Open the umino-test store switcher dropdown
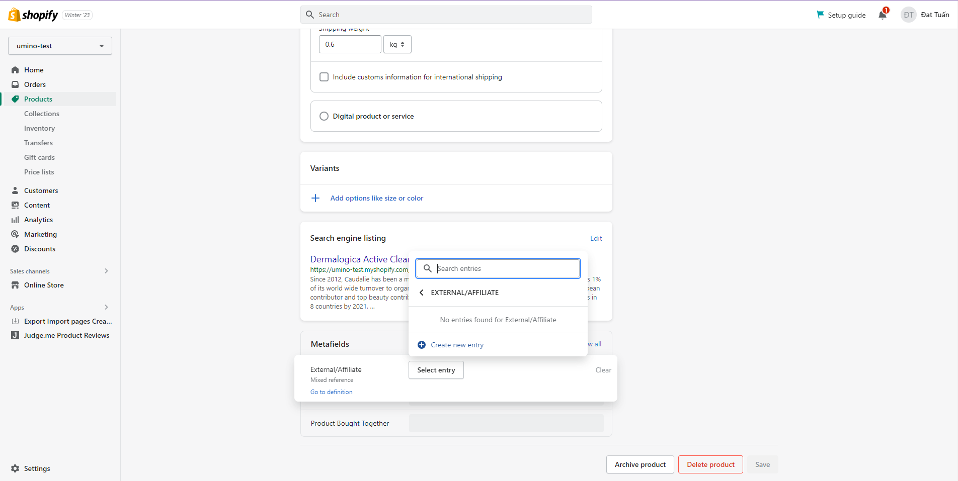The height and width of the screenshot is (481, 958). [60, 46]
